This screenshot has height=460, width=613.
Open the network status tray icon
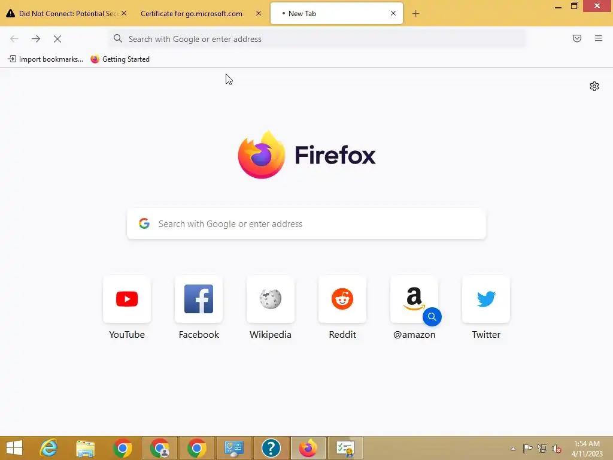click(x=542, y=448)
